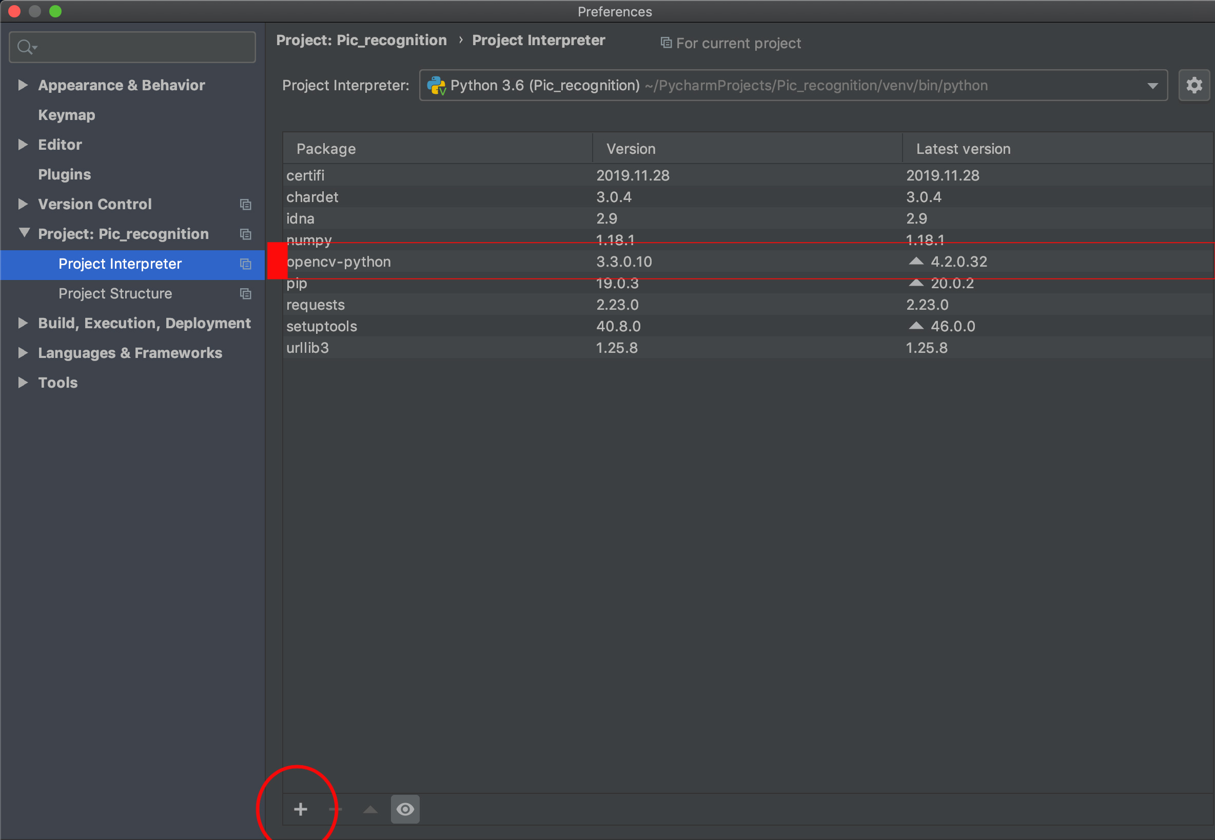The height and width of the screenshot is (840, 1215).
Task: Toggle the show early releases eye icon
Action: click(405, 809)
